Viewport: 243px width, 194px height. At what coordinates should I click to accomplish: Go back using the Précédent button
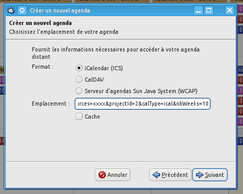pyautogui.click(x=170, y=175)
